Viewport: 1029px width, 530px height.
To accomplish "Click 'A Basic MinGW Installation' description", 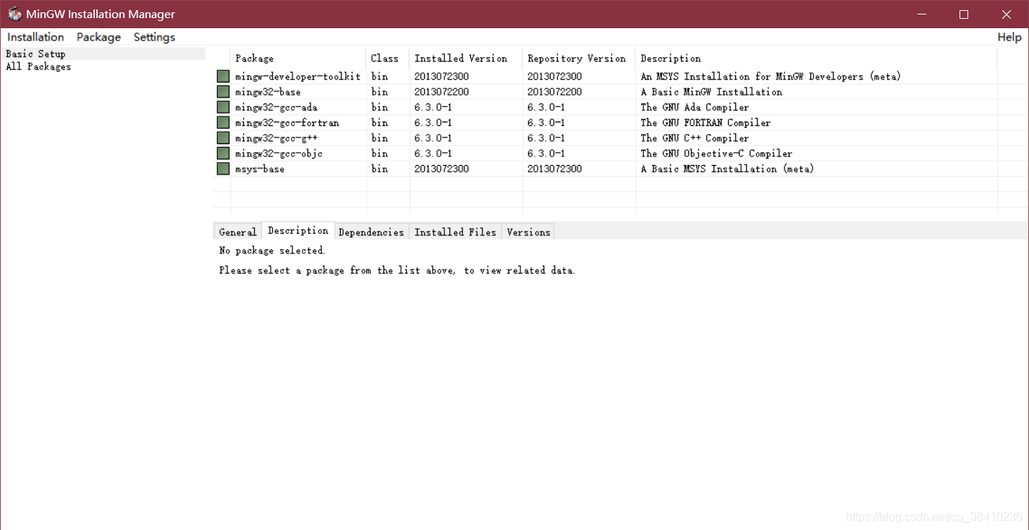I will (711, 92).
